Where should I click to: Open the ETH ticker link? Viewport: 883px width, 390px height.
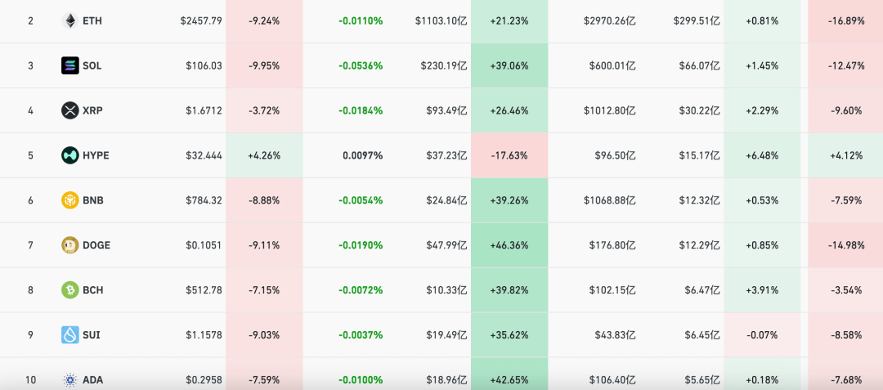point(92,20)
